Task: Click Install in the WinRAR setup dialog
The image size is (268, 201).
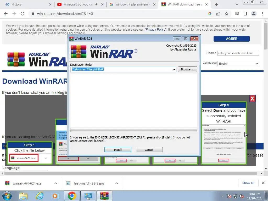Action: (118, 149)
